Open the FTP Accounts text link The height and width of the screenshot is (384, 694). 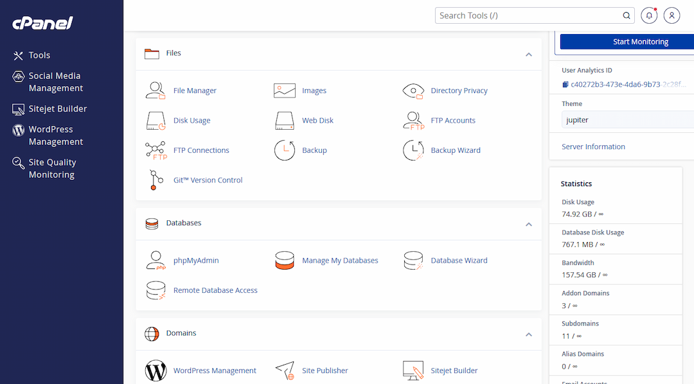(453, 120)
